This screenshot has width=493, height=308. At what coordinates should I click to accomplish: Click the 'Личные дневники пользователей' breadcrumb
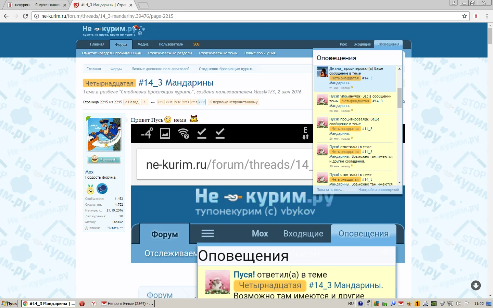[160, 69]
